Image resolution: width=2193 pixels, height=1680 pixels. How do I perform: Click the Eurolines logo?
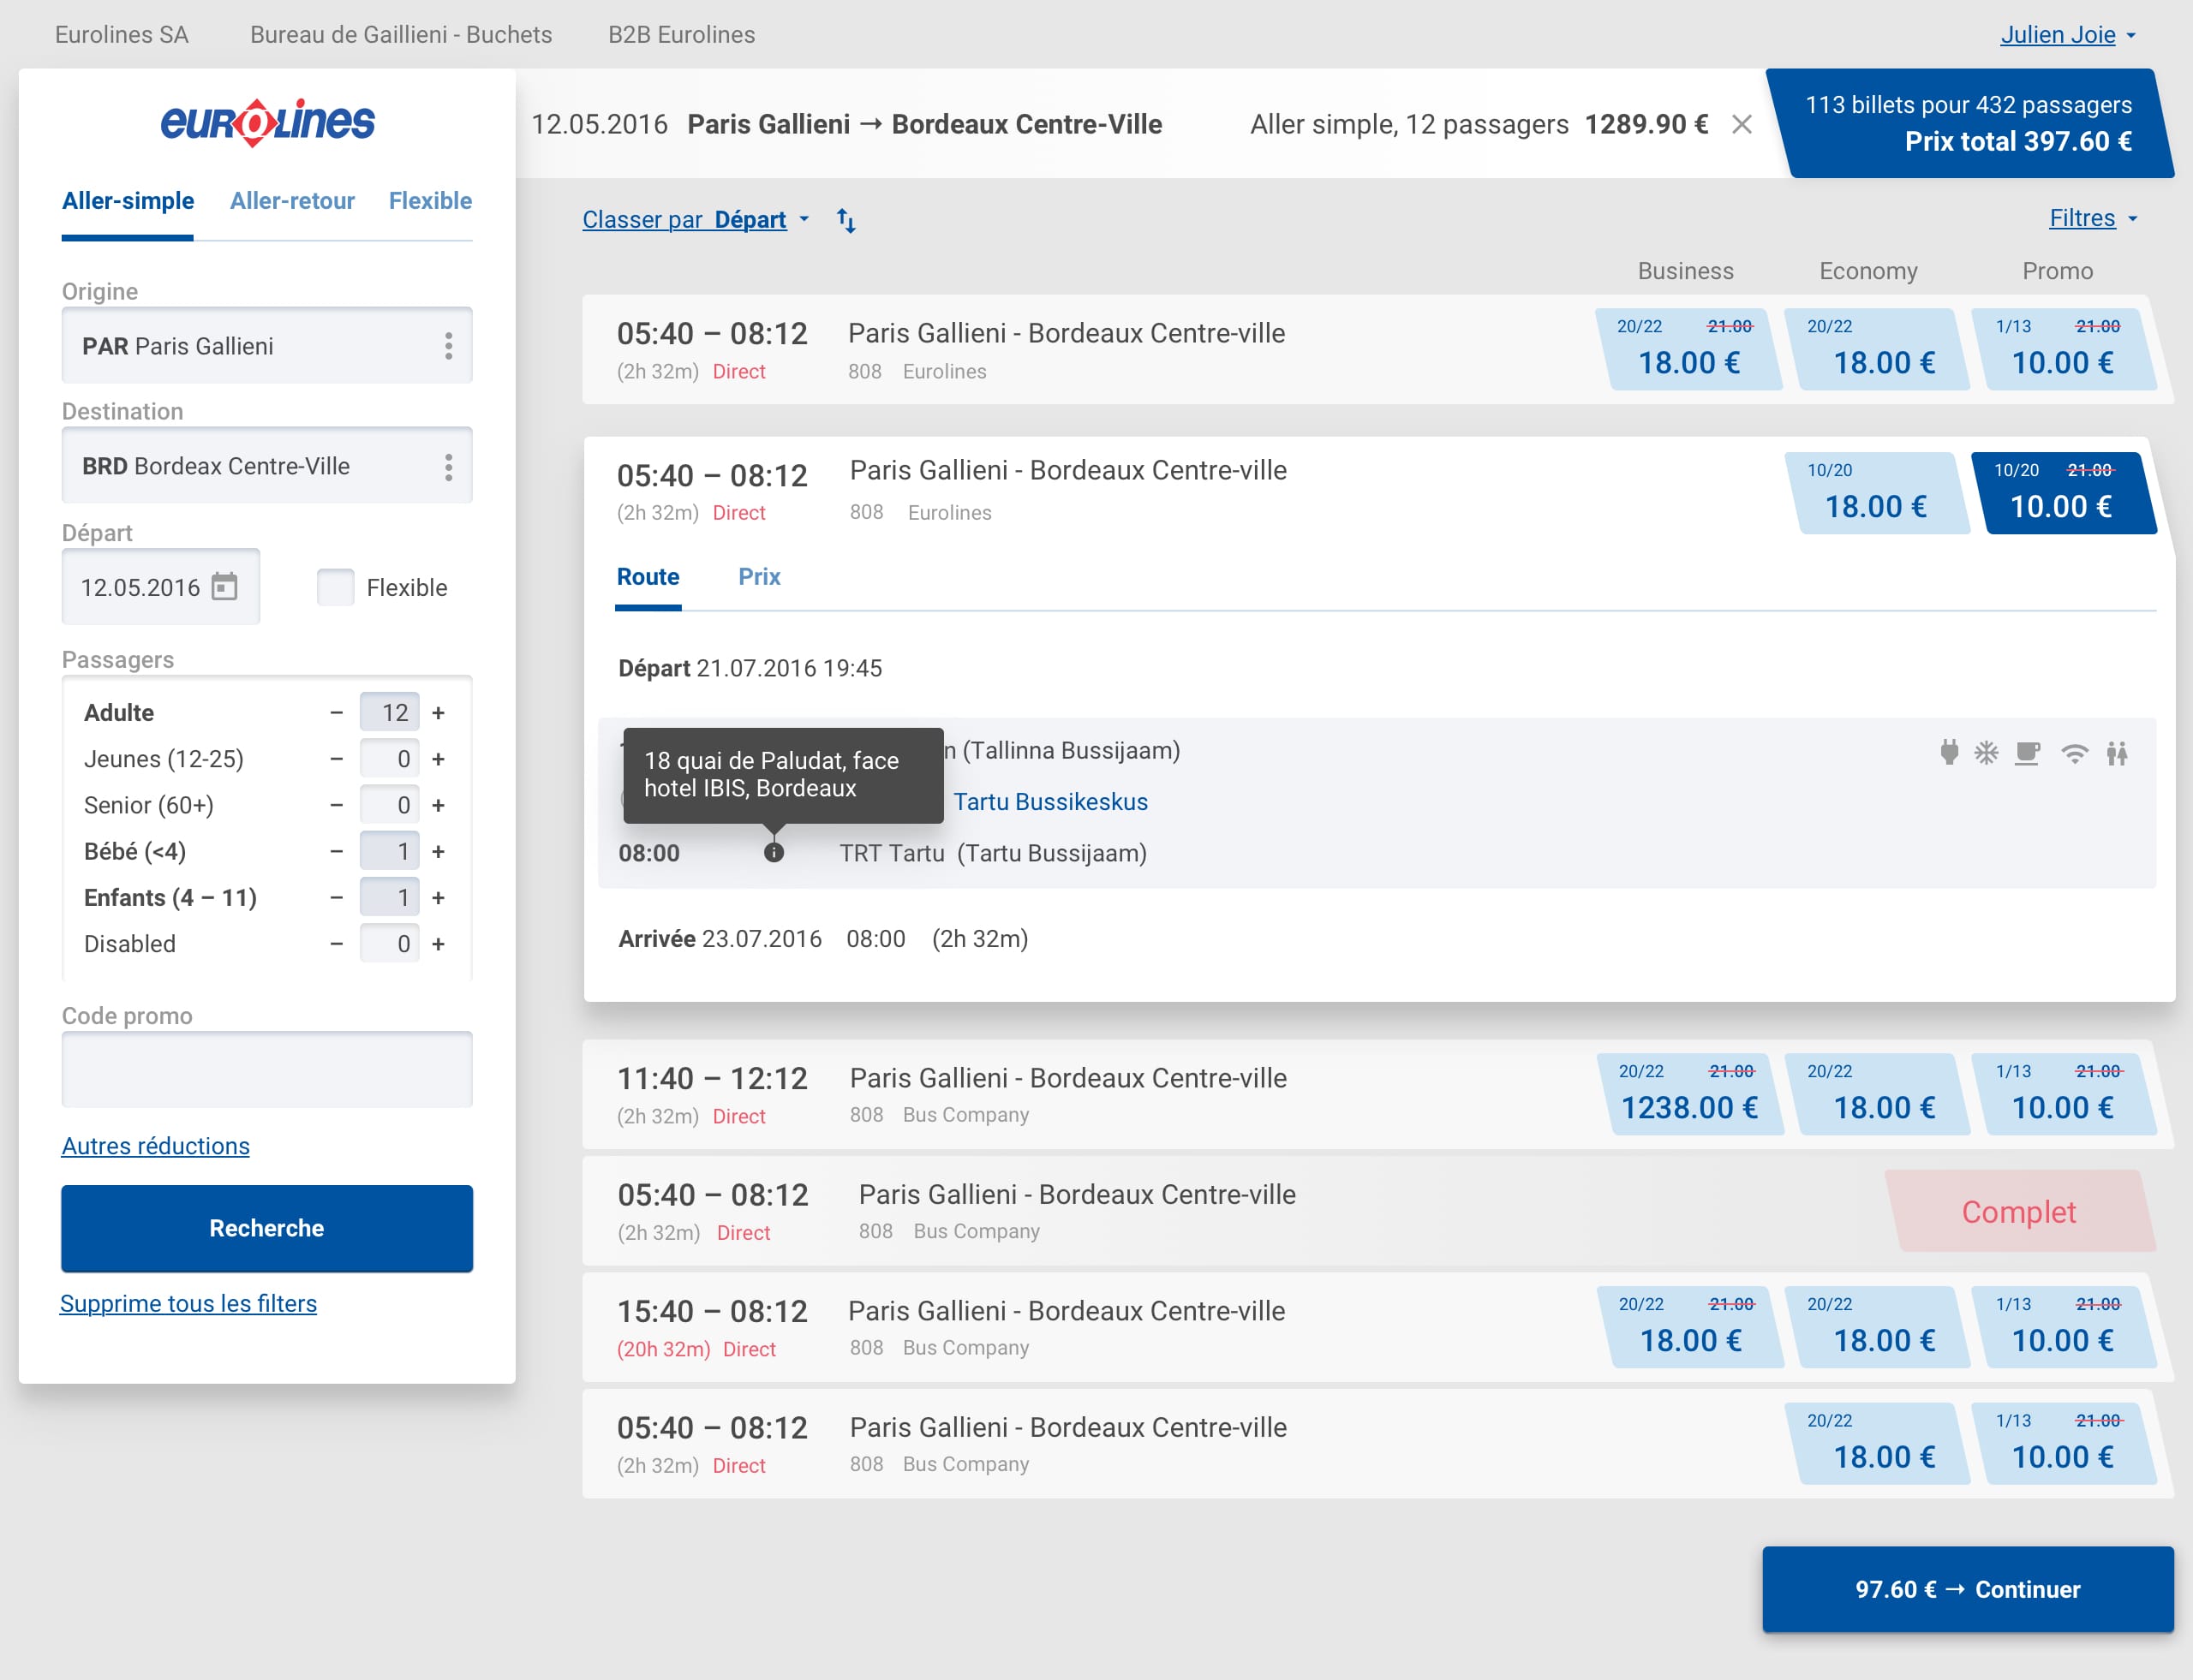coord(267,123)
